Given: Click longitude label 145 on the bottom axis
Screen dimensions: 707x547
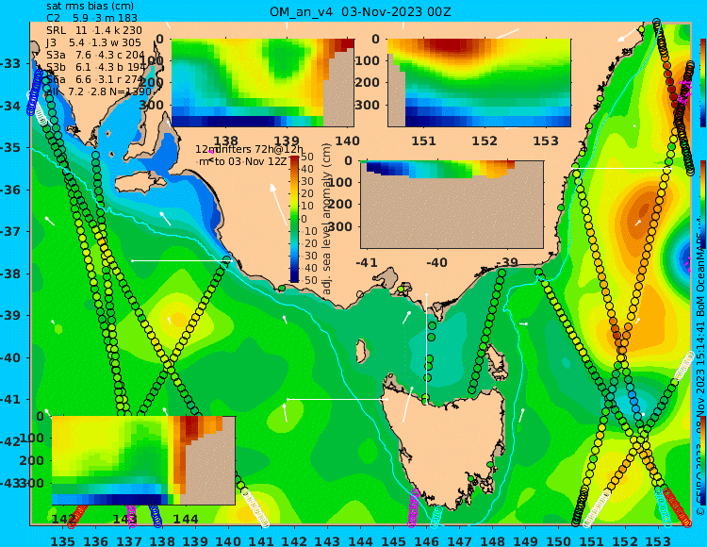Looking at the screenshot, I should [394, 540].
